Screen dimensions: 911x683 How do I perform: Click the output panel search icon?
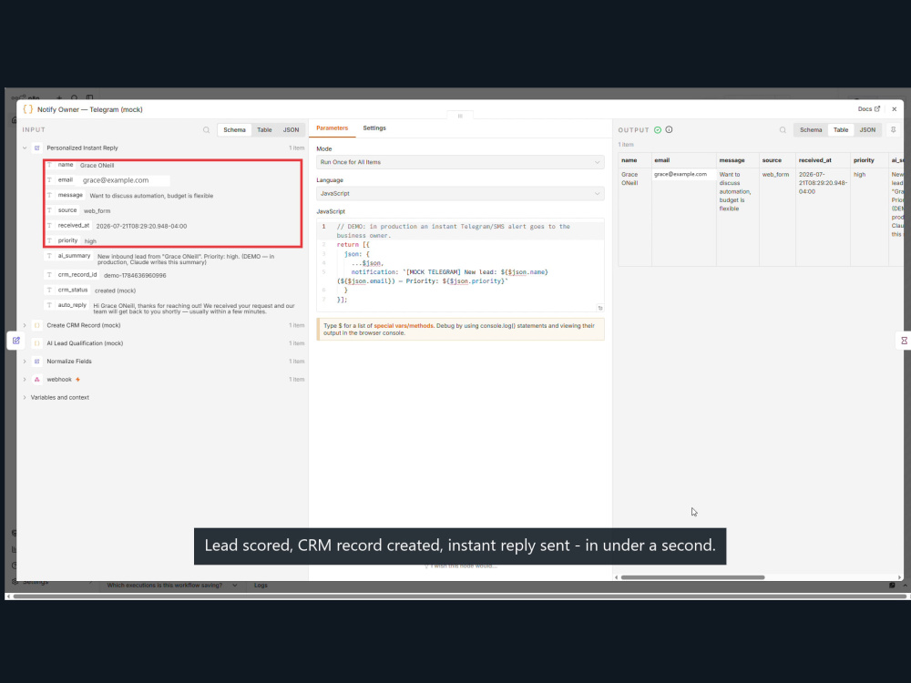point(783,130)
